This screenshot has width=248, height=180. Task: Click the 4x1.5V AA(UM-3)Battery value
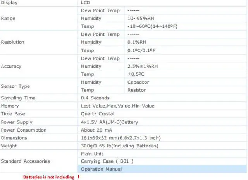coord(109,122)
